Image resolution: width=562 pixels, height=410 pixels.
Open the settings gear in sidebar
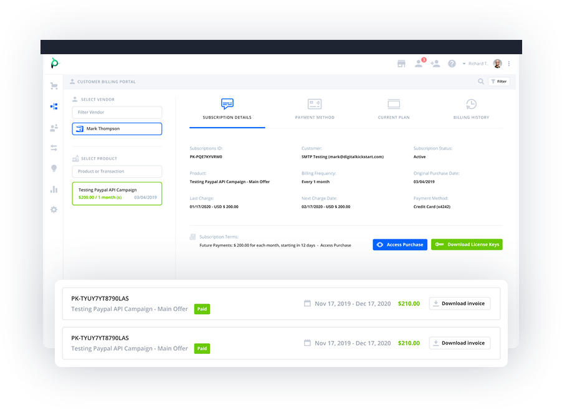(x=54, y=210)
